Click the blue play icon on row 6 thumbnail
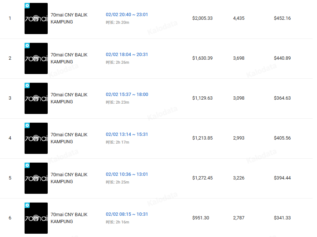 click(27, 205)
